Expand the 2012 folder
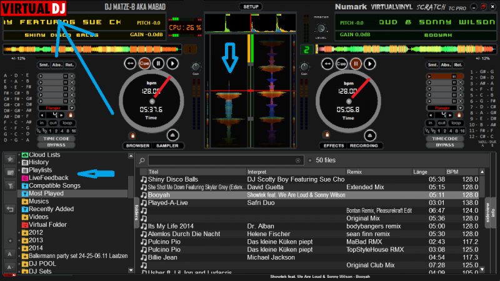Viewport: 500px width, 281px height. click(x=19, y=232)
